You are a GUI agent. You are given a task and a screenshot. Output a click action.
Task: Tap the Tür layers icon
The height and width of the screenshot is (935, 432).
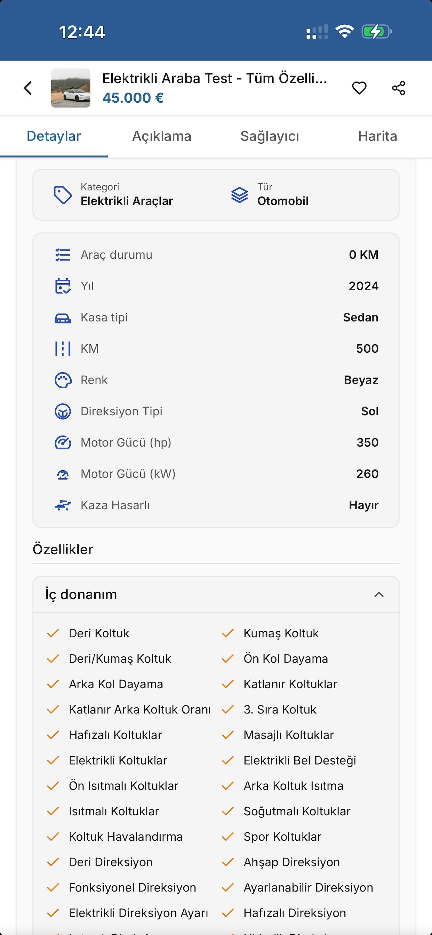click(240, 195)
